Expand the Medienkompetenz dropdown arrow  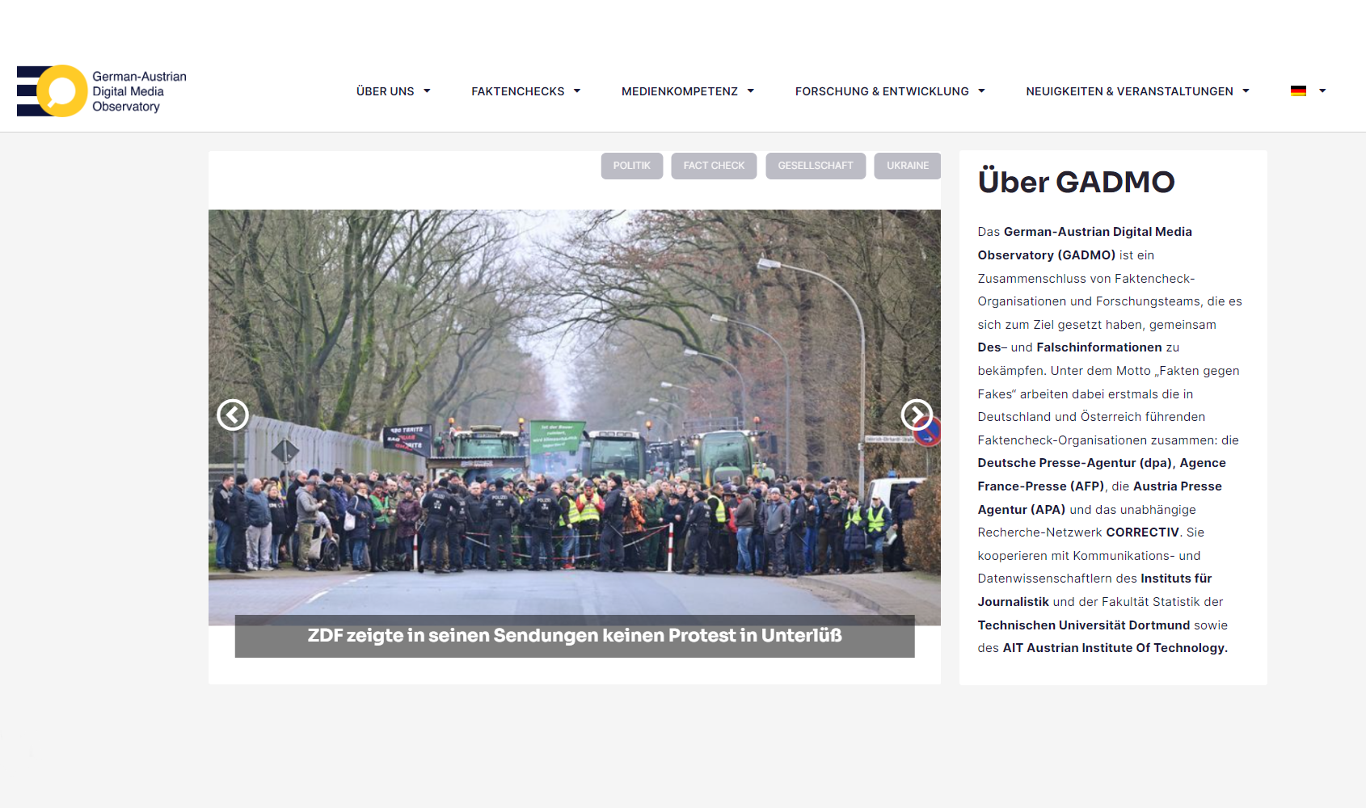coord(751,91)
